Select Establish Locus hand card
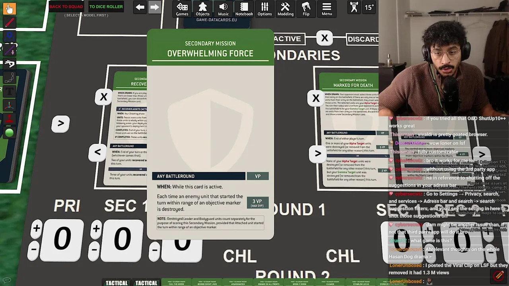509x286 pixels. [x=361, y=283]
